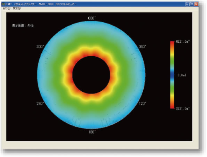
Task: Click the 300° angle marker
Action: pos(40,47)
